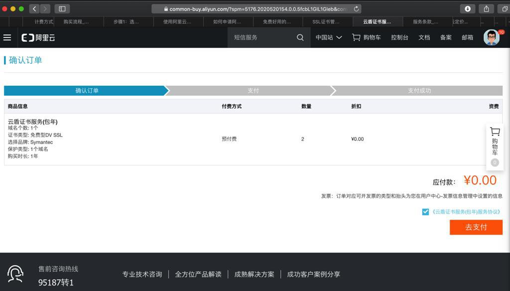Open 控制台 console link
The height and width of the screenshot is (291, 510).
[399, 37]
